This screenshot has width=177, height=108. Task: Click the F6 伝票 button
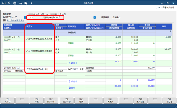(x=81, y=100)
